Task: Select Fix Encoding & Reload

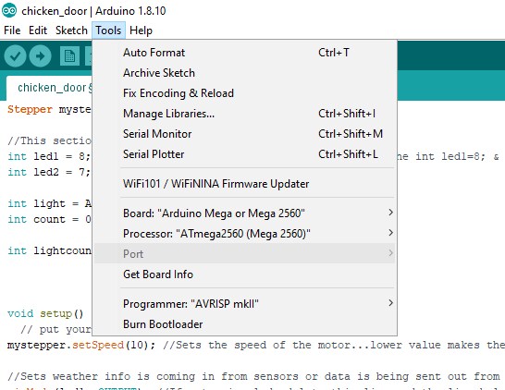Action: (x=244, y=93)
